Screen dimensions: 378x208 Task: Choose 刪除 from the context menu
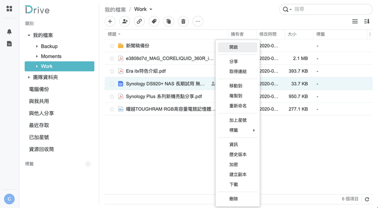tap(237, 199)
